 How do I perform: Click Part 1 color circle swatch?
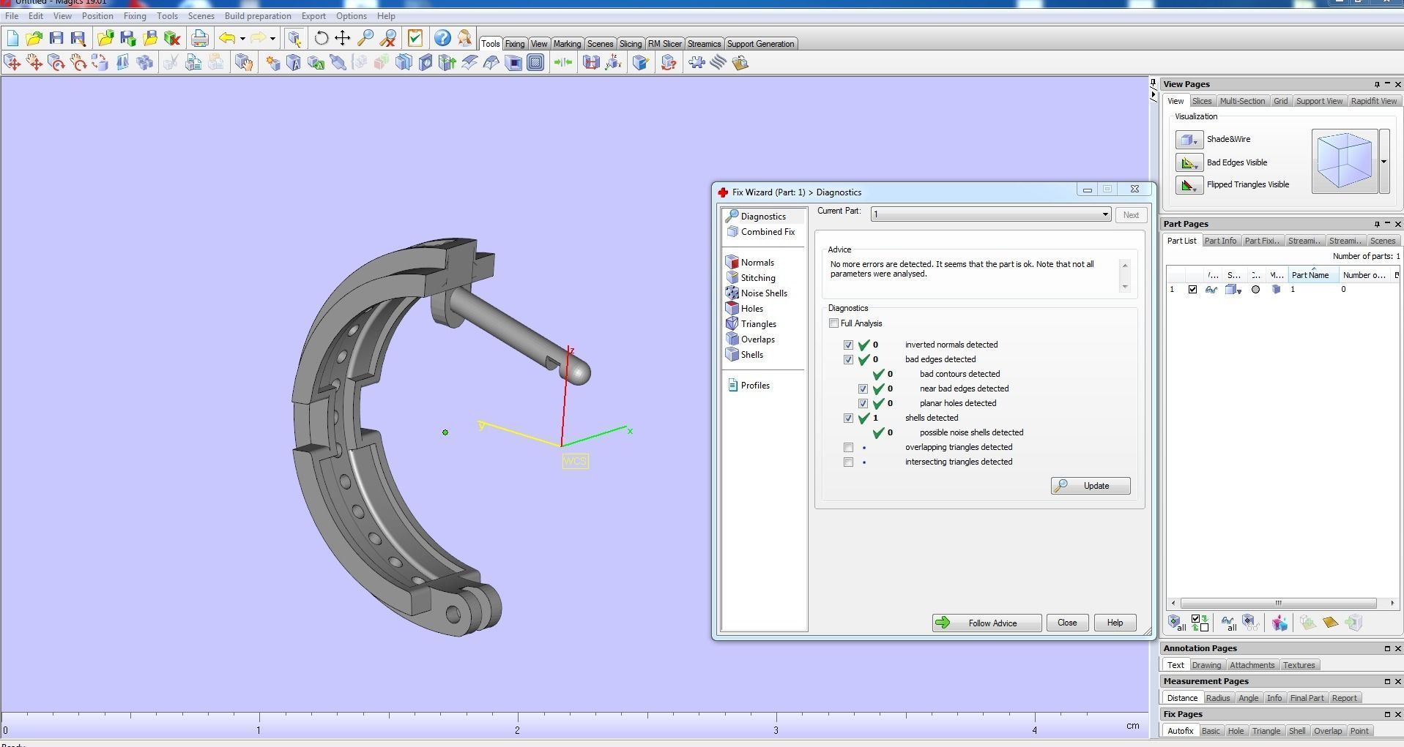[1255, 290]
